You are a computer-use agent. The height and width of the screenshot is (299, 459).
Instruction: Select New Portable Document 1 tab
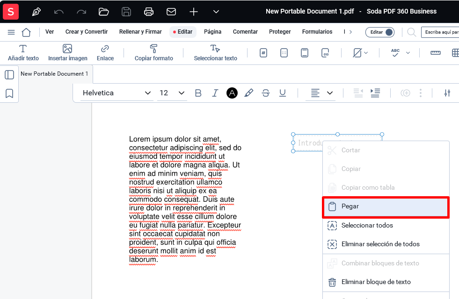pos(54,74)
